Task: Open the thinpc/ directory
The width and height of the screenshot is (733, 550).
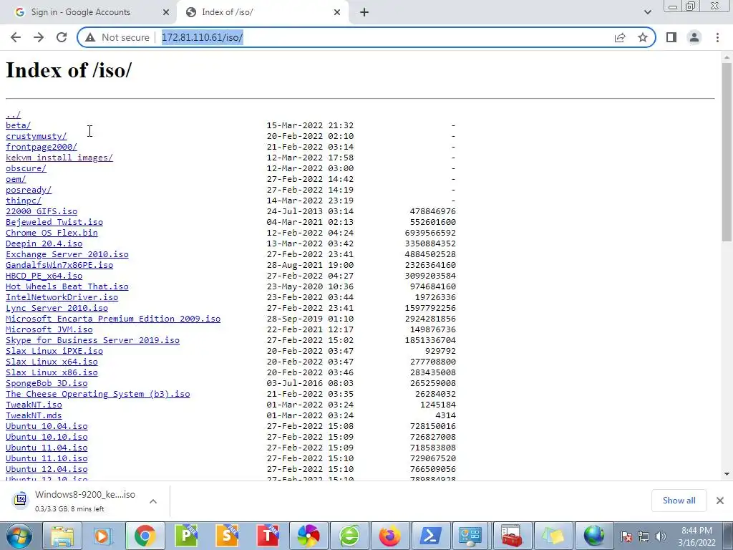Action: pos(24,201)
